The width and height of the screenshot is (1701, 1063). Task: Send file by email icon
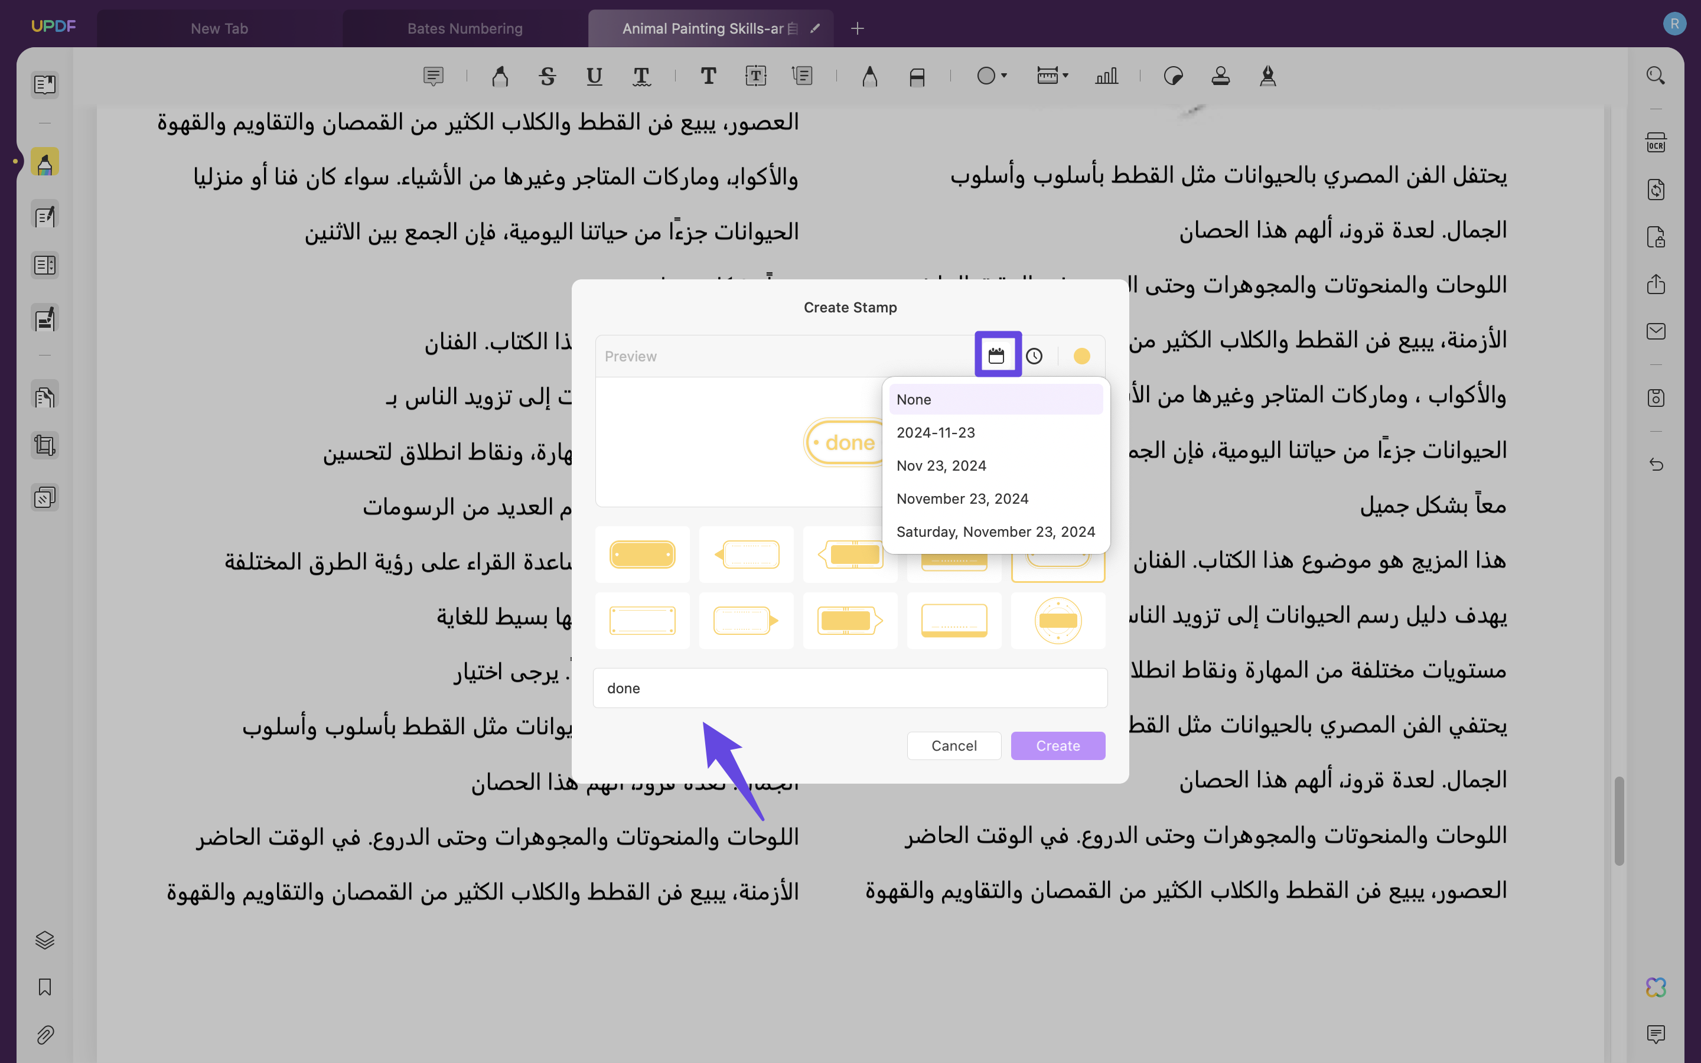click(1656, 331)
